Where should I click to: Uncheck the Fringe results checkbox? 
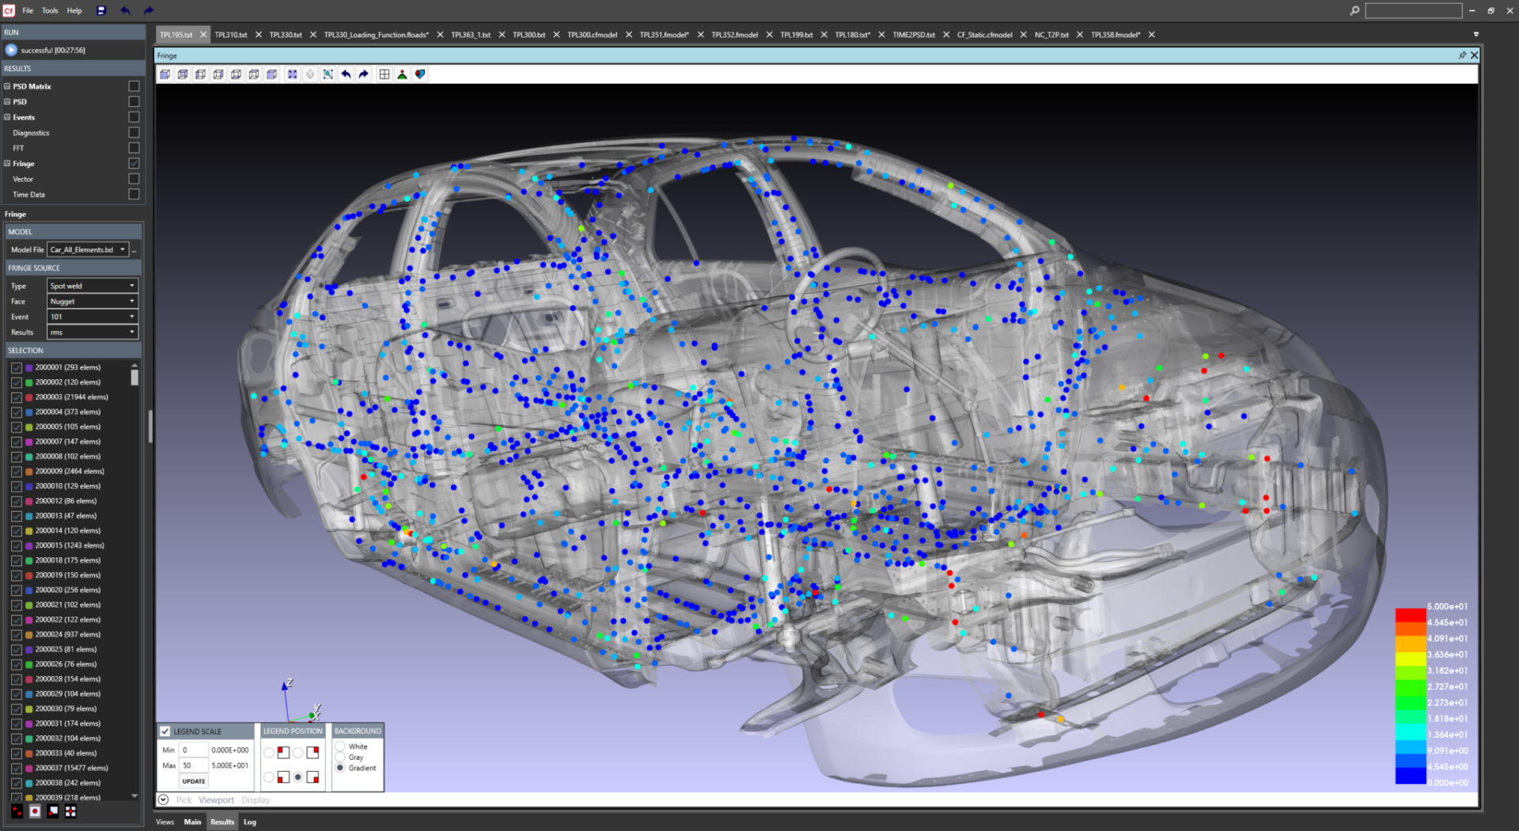pos(134,163)
